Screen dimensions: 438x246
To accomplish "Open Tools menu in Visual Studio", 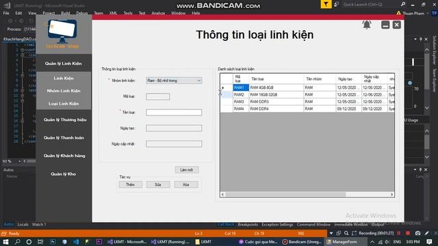I will coord(128,13).
